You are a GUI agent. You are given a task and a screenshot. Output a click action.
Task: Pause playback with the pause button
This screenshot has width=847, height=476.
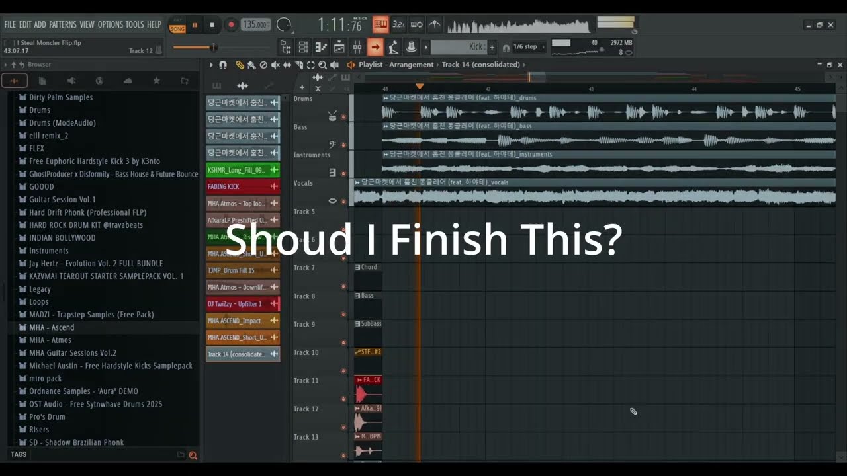tap(195, 25)
